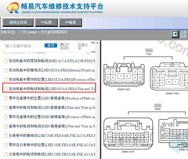Click connector diagram numbered 90980-12741
The image size is (188, 159).
click(x=128, y=133)
